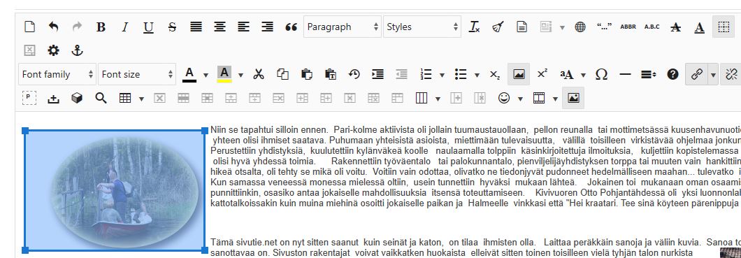Center-align the text
Viewport: 741px width, 258px height.
coord(220,27)
